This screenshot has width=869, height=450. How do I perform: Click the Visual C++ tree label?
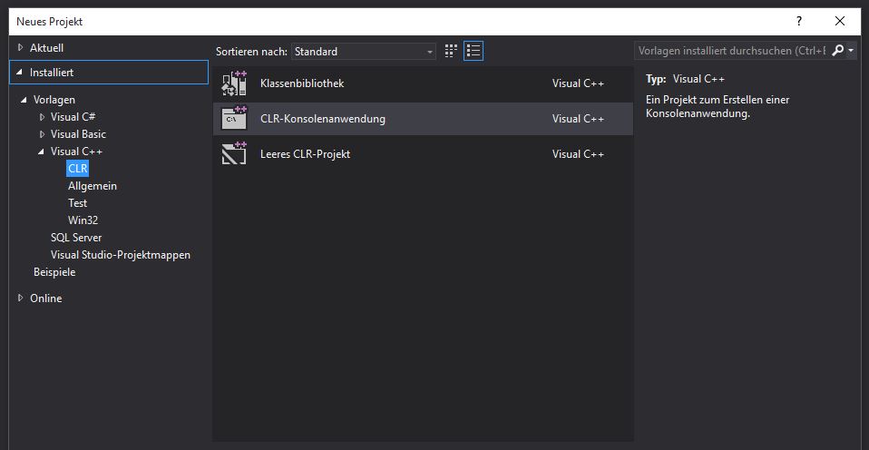(x=76, y=152)
